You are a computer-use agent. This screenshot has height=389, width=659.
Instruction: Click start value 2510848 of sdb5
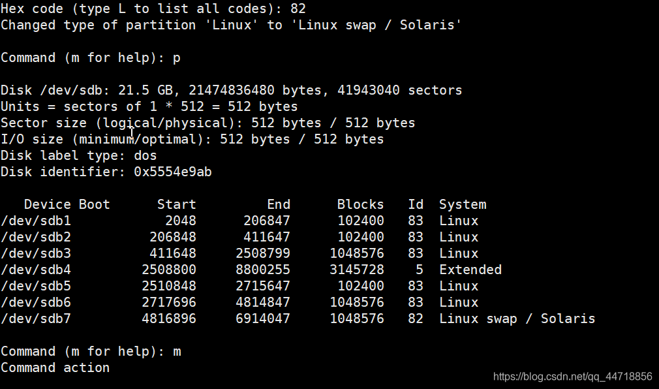click(x=169, y=286)
